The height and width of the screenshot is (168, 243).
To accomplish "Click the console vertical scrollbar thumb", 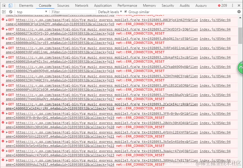I will tap(240, 35).
